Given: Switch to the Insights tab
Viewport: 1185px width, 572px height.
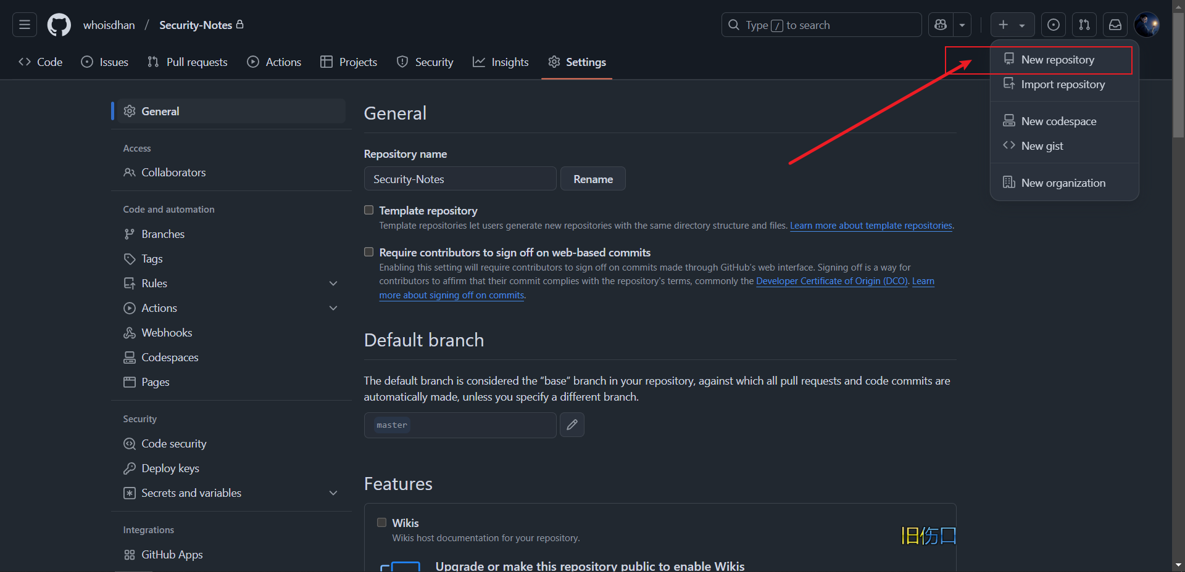Looking at the screenshot, I should [501, 62].
